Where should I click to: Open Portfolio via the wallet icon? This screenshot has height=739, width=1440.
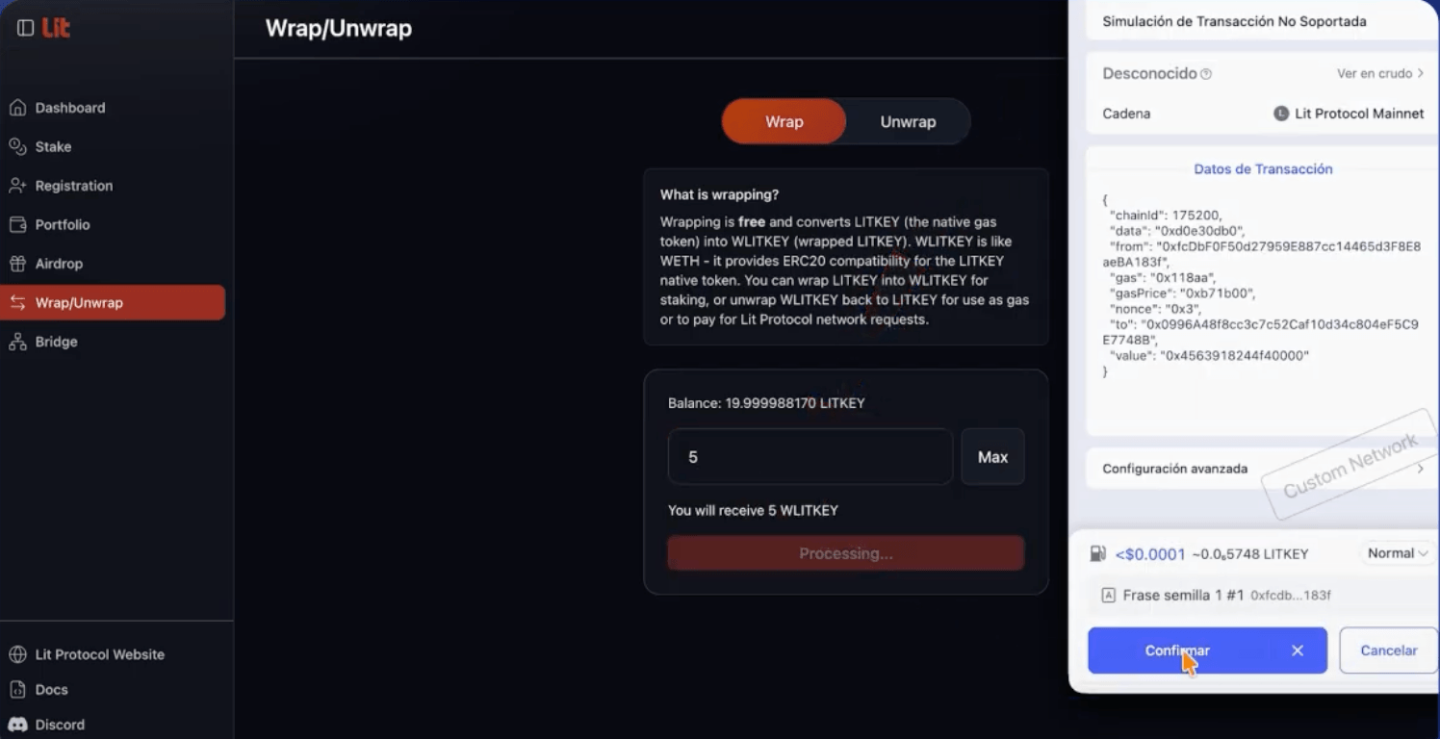pos(20,224)
